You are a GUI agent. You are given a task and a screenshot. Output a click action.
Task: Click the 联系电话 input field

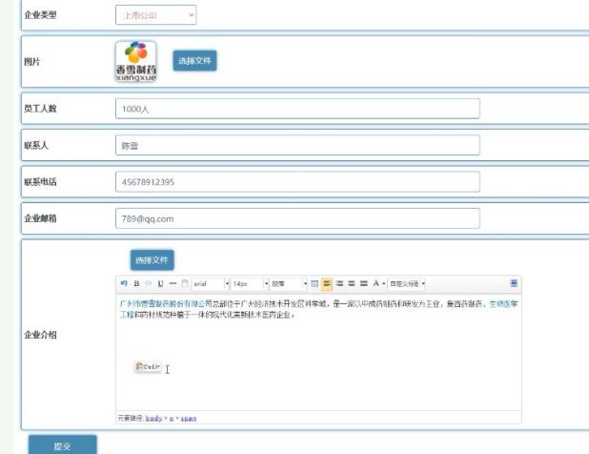pyautogui.click(x=297, y=182)
